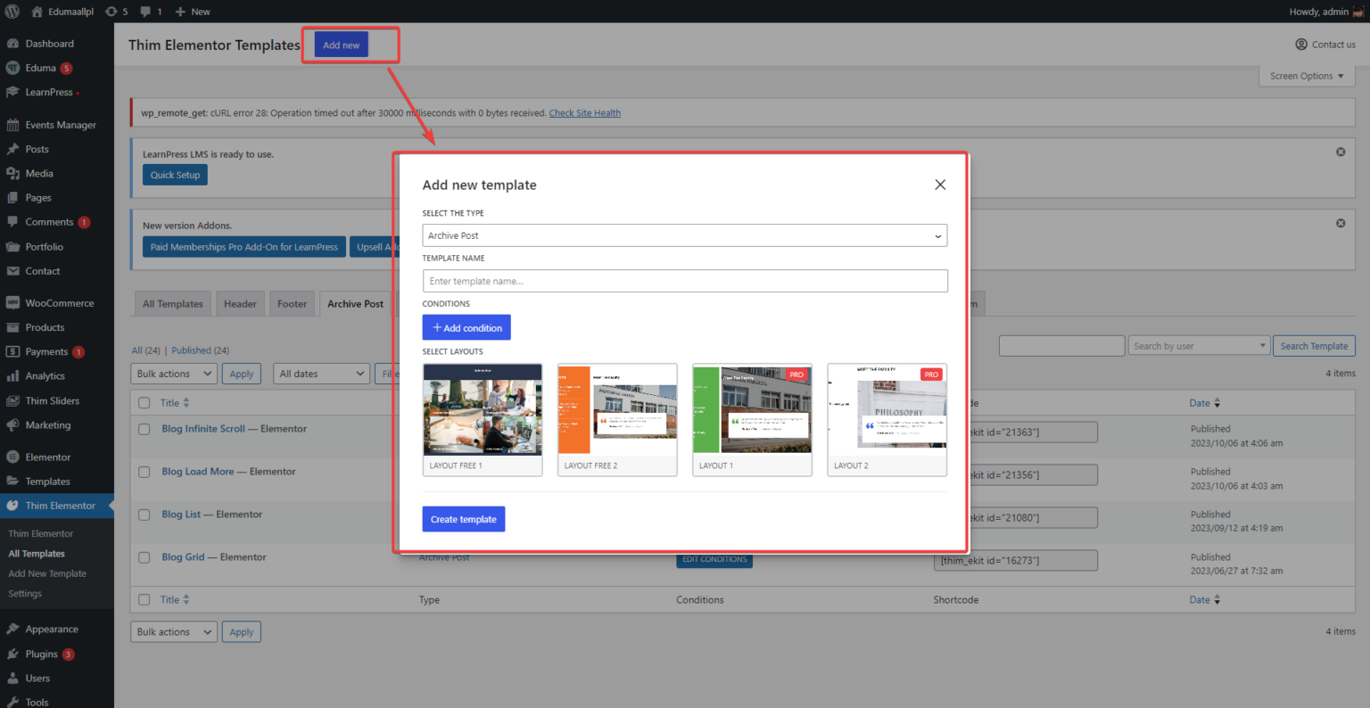Screen dimensions: 1370x708
Task: Open the Select The Type dropdown
Action: coord(684,235)
